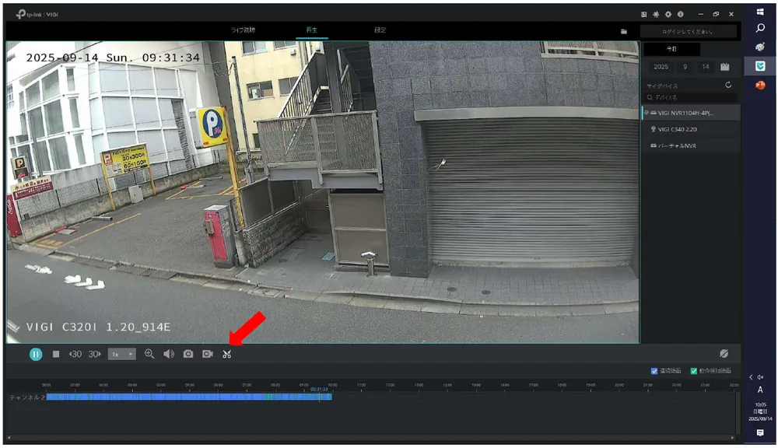Open PowerPoint from the taskbar
778x448 pixels.
pos(760,85)
